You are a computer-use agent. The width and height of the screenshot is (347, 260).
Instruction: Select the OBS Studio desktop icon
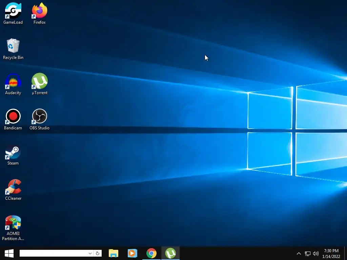click(39, 119)
